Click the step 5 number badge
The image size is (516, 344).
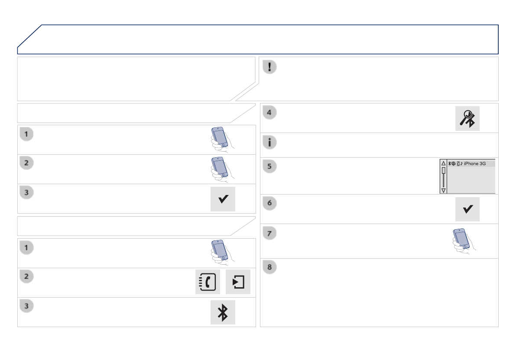coord(270,166)
